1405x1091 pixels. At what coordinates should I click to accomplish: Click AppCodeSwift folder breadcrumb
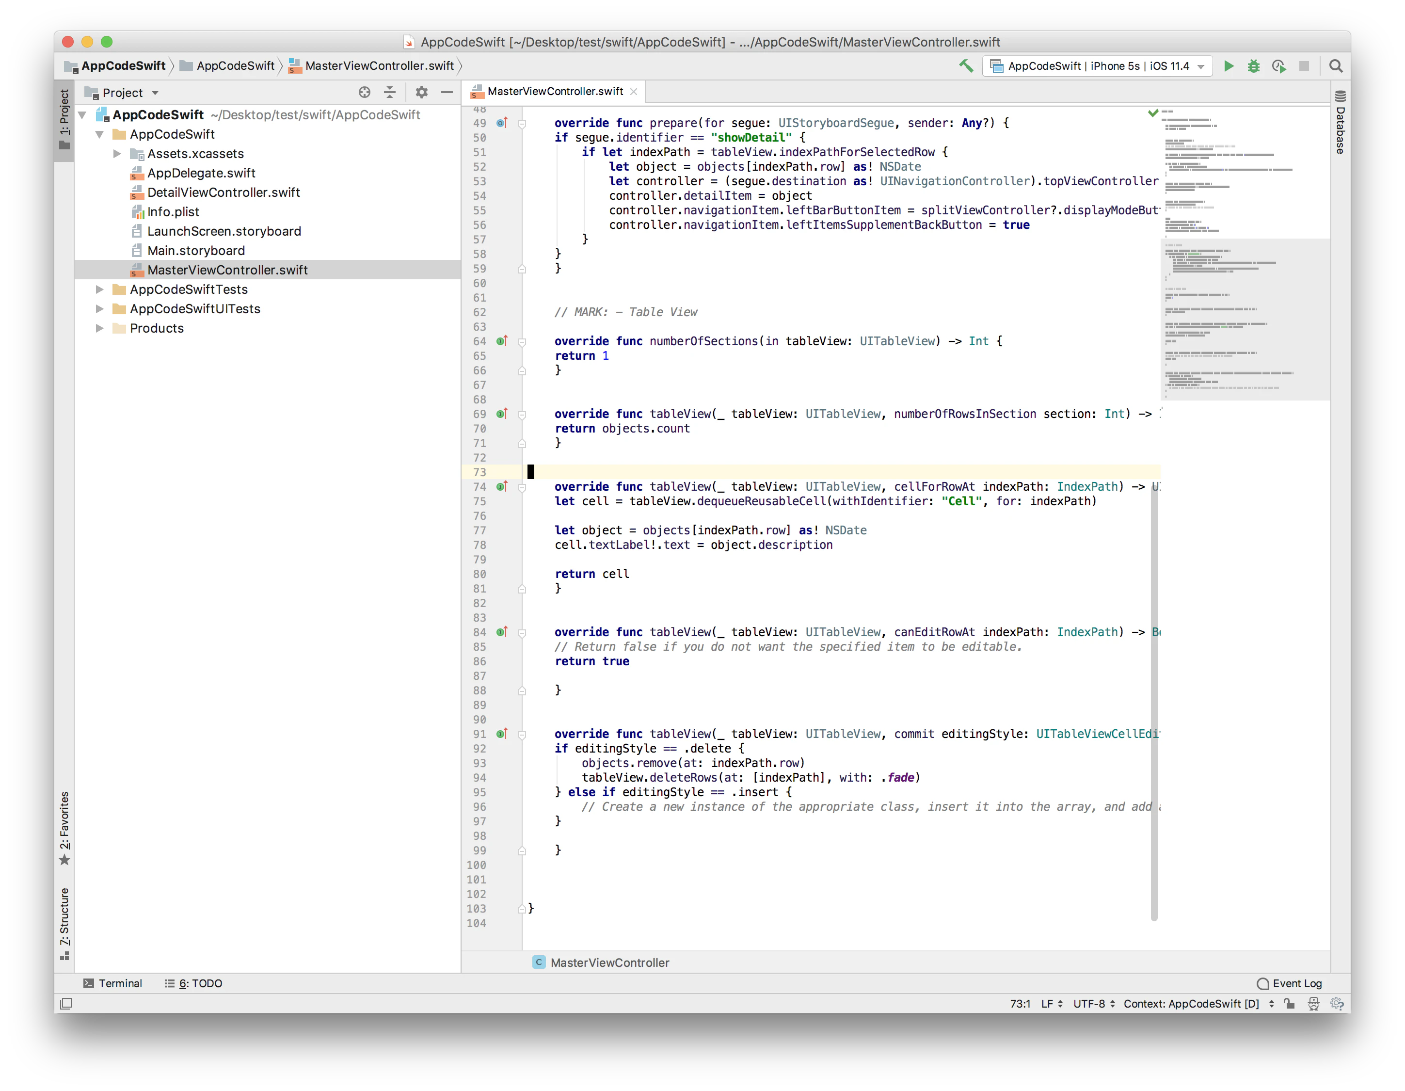[x=227, y=65]
